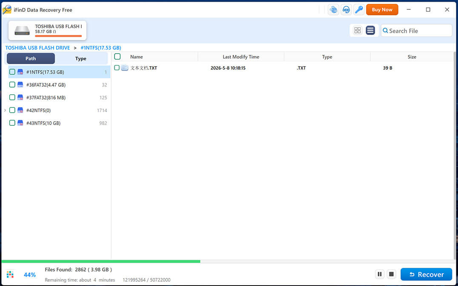Click the colorful scanning status icon

[x=10, y=275]
